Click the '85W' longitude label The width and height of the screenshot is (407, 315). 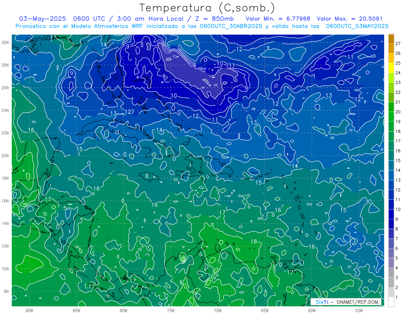pos(76,310)
